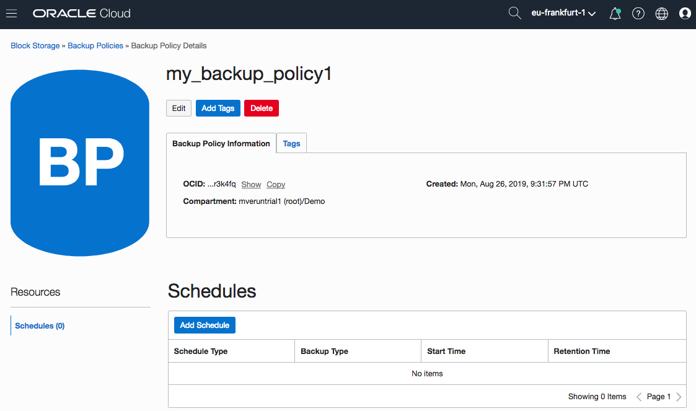Go to the next page arrow
This screenshot has height=411, width=696.
click(679, 397)
